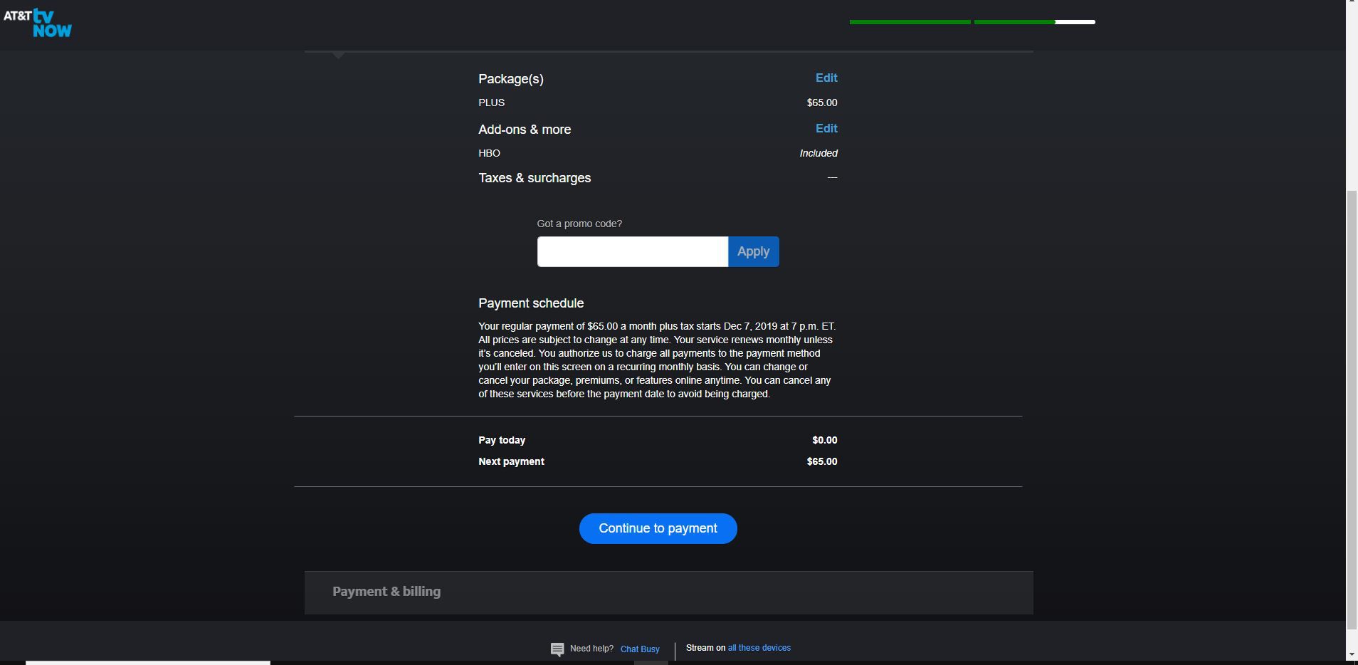
Task: Click the 'Need help?' text
Action: coord(591,649)
